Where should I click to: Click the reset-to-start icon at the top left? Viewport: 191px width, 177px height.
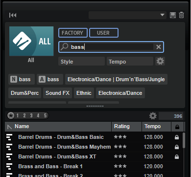pyautogui.click(x=13, y=15)
